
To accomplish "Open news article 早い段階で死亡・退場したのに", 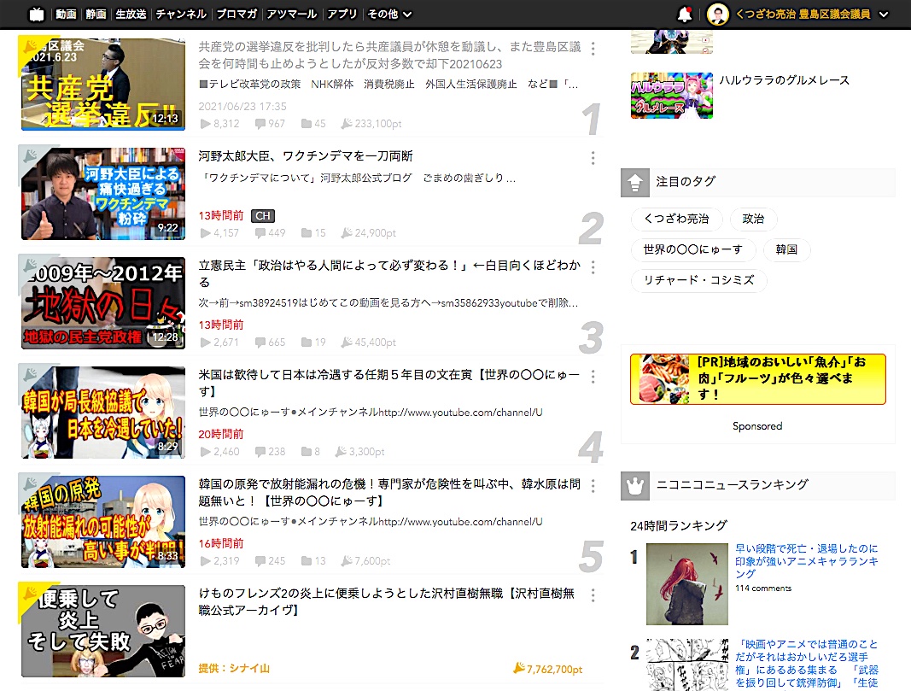I will 807,561.
